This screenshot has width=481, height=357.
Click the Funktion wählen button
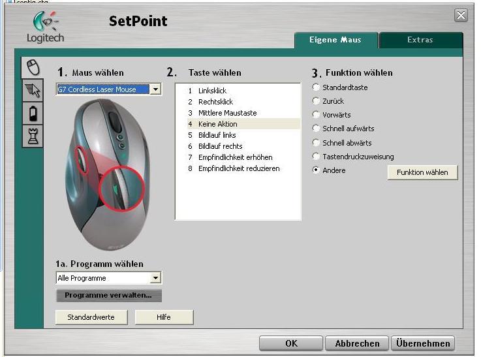(422, 172)
